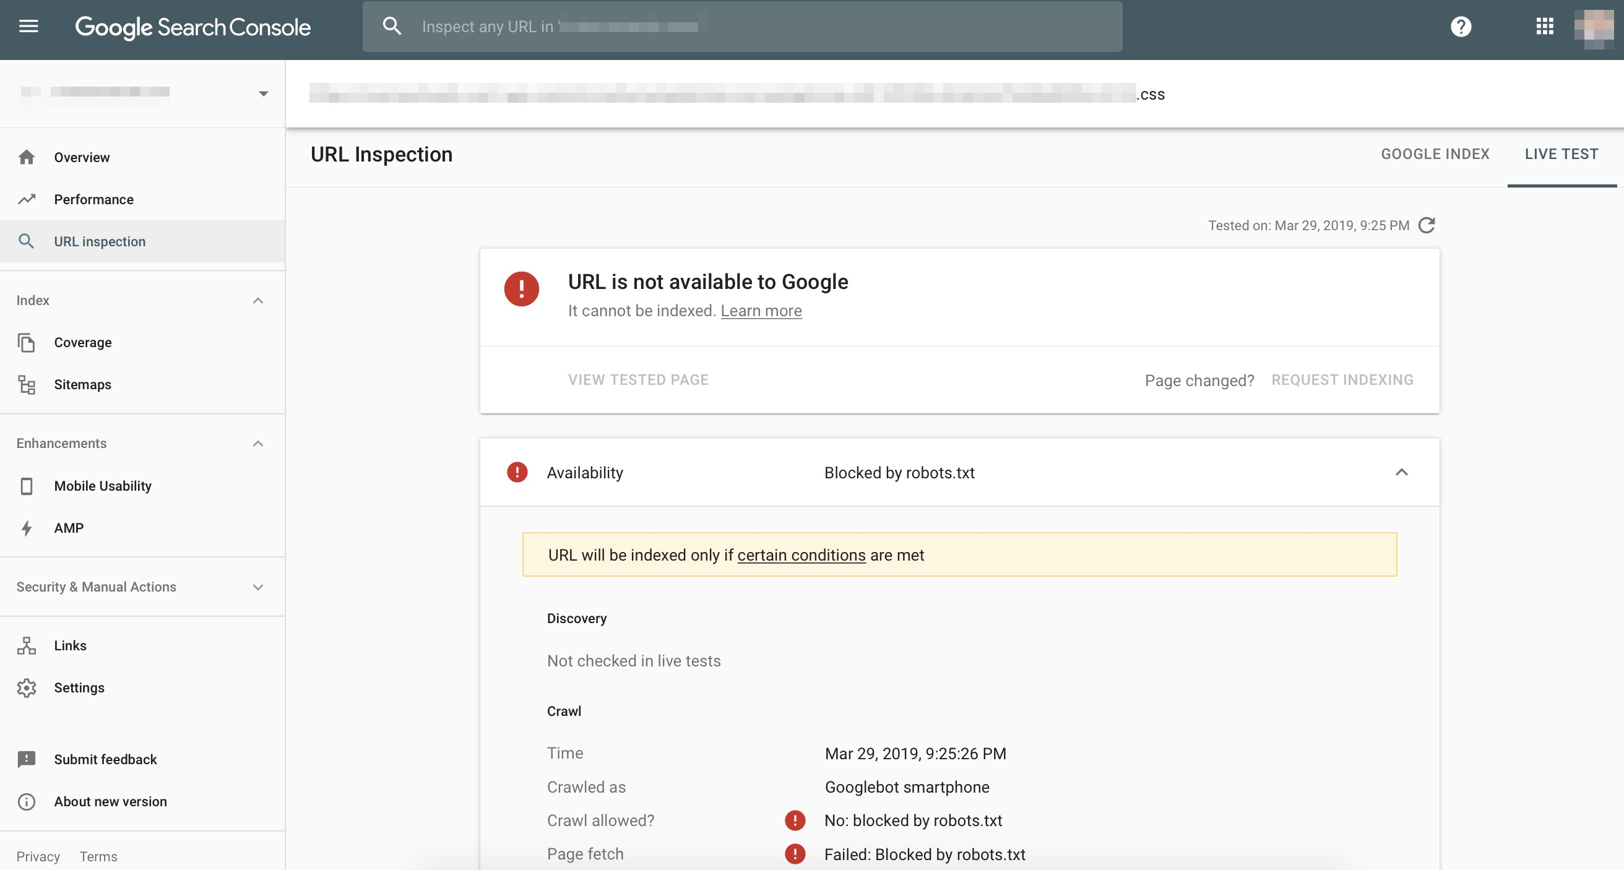Open the property selector dropdown

(x=263, y=93)
